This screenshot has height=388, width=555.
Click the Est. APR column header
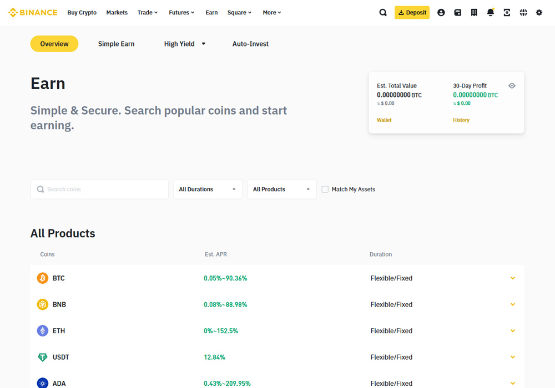pos(216,254)
